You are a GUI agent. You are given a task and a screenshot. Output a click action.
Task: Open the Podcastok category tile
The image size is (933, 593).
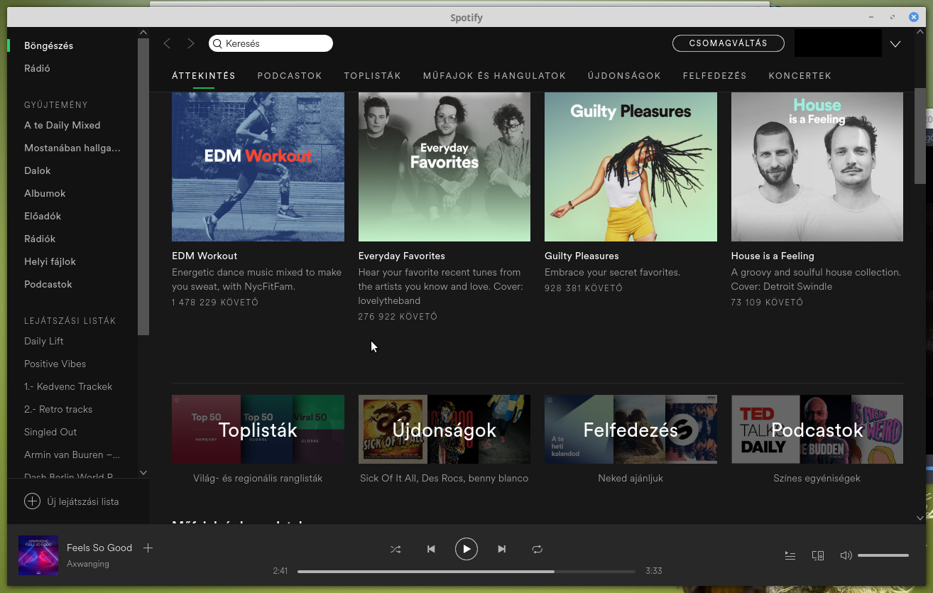click(x=817, y=429)
